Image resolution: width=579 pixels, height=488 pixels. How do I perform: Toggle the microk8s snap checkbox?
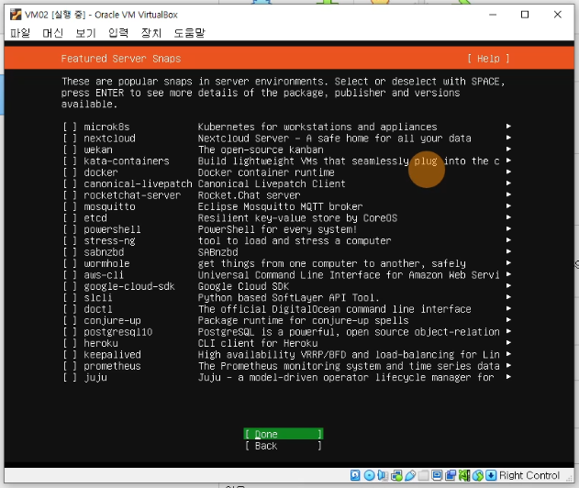70,127
